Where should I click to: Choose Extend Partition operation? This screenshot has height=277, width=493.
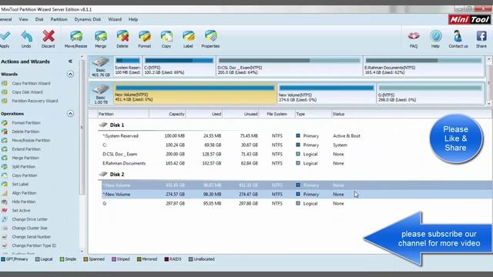click(26, 149)
